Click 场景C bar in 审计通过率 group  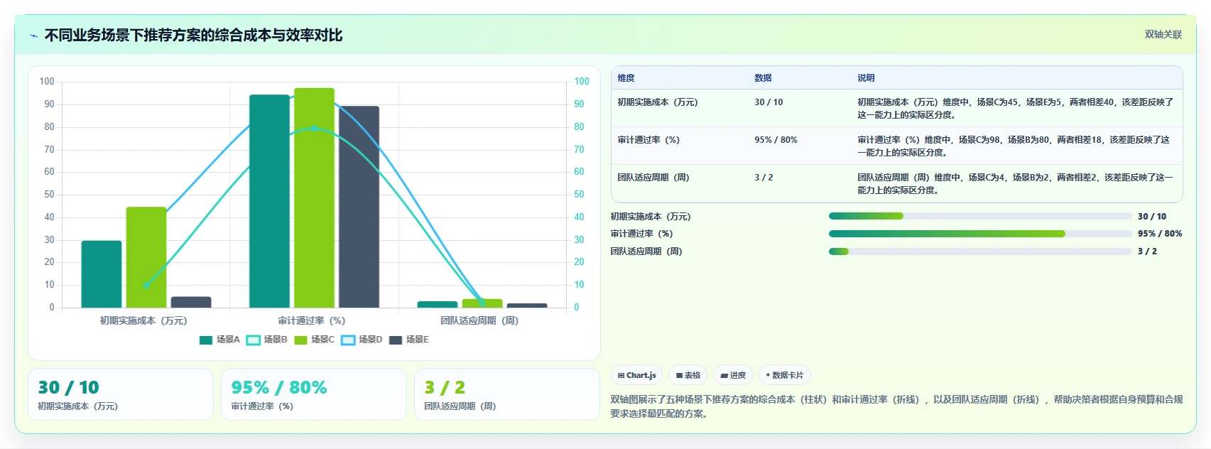[x=314, y=198]
